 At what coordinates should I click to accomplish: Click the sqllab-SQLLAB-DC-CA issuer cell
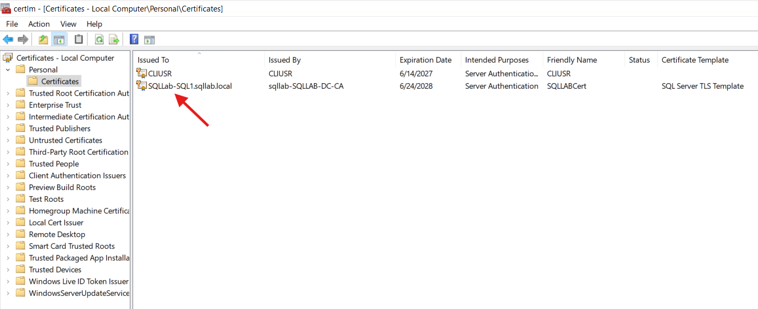point(306,86)
